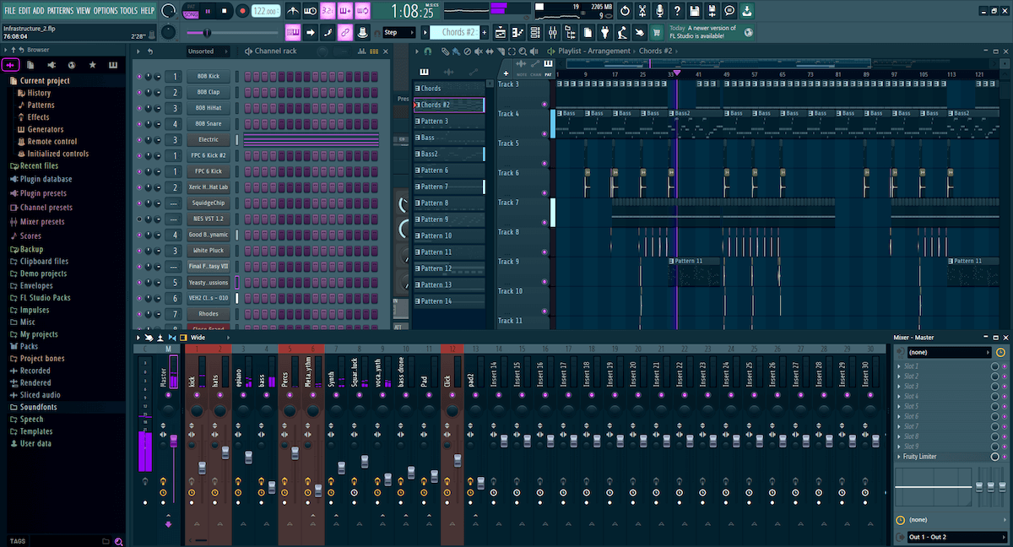Open the 808 Kick channel button

pos(208,77)
